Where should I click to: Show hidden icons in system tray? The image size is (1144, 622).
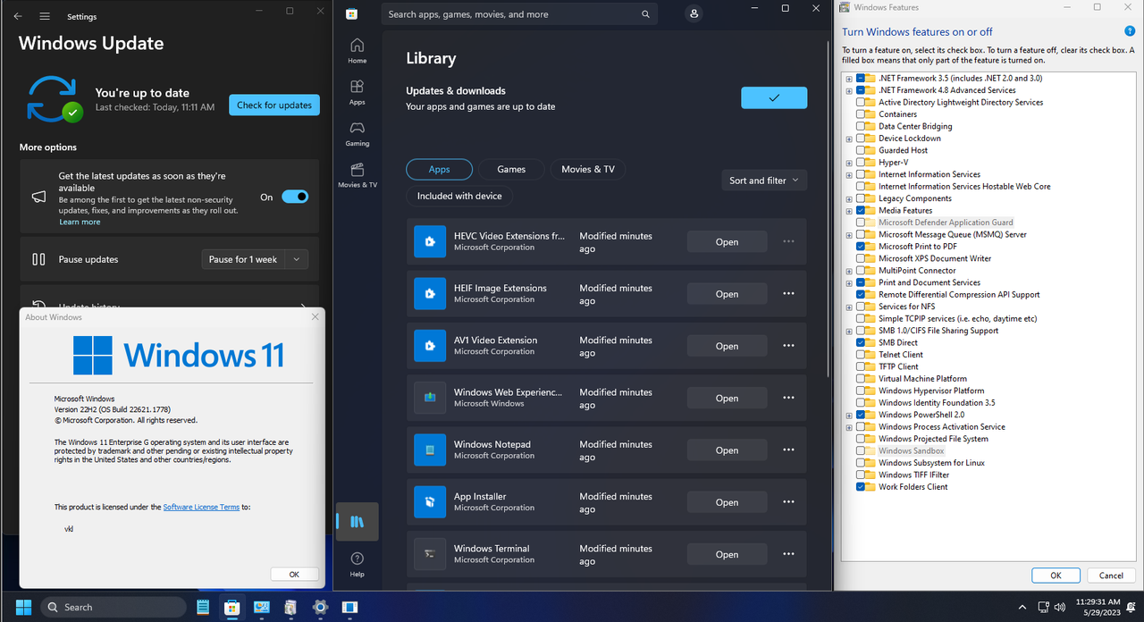[x=1023, y=607]
